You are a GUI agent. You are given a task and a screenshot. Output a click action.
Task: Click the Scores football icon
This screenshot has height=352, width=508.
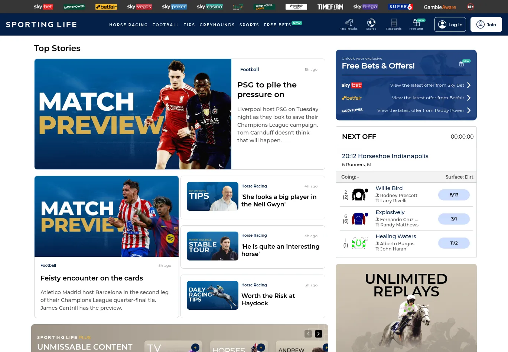(371, 23)
